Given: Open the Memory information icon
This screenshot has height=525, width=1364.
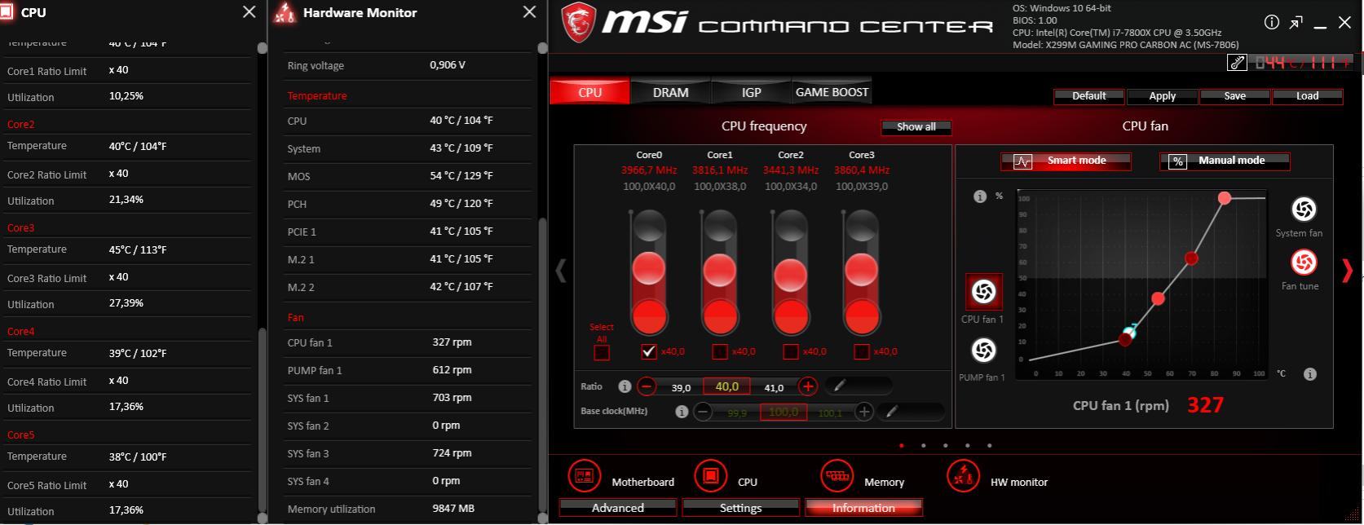Looking at the screenshot, I should point(836,475).
